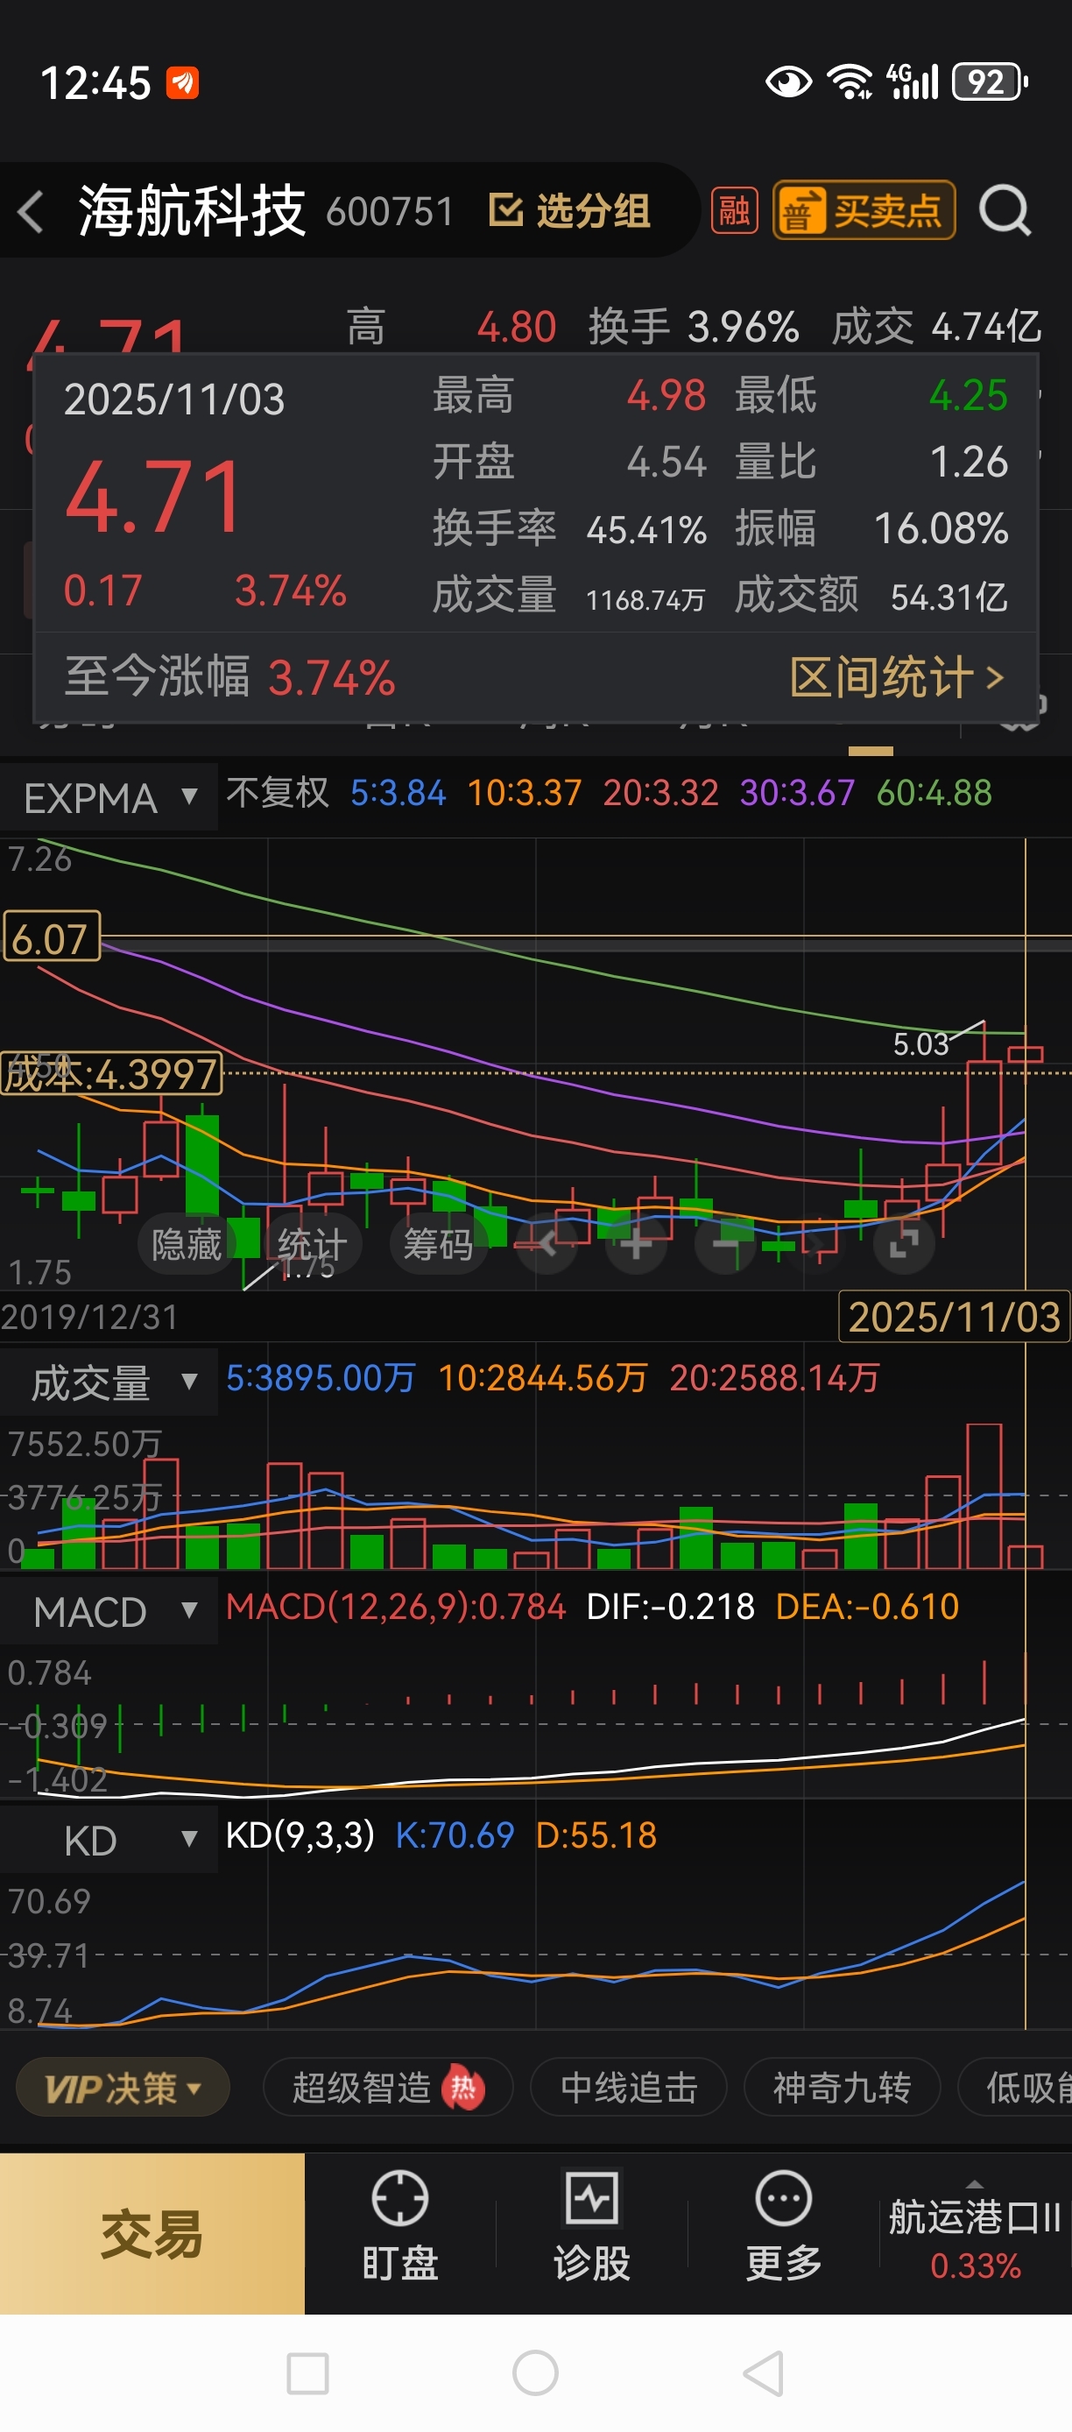Tap the 6.07 crosshair price label
The width and height of the screenshot is (1072, 2432).
51,937
